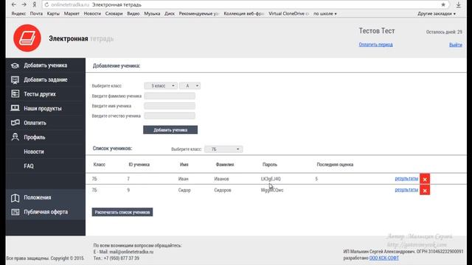The height and width of the screenshot is (265, 472).
Task: Open Положения in the sidebar
Action: coord(46,198)
